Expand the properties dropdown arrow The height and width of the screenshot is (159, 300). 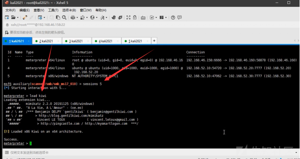tap(44, 18)
